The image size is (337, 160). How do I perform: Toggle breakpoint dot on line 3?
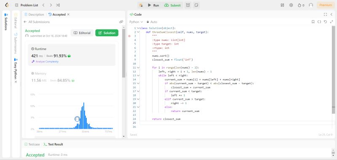coord(129,36)
